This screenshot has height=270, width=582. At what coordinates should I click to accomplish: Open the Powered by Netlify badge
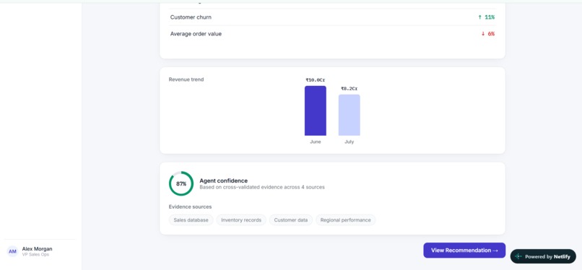click(543, 256)
